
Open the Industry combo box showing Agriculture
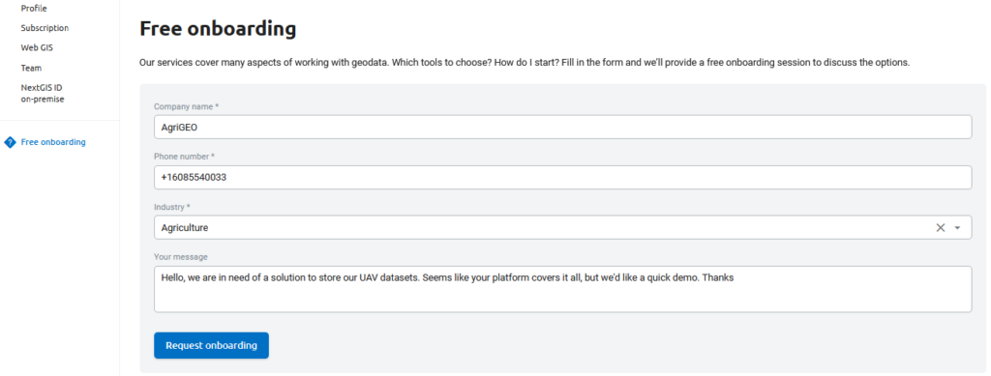(562, 228)
